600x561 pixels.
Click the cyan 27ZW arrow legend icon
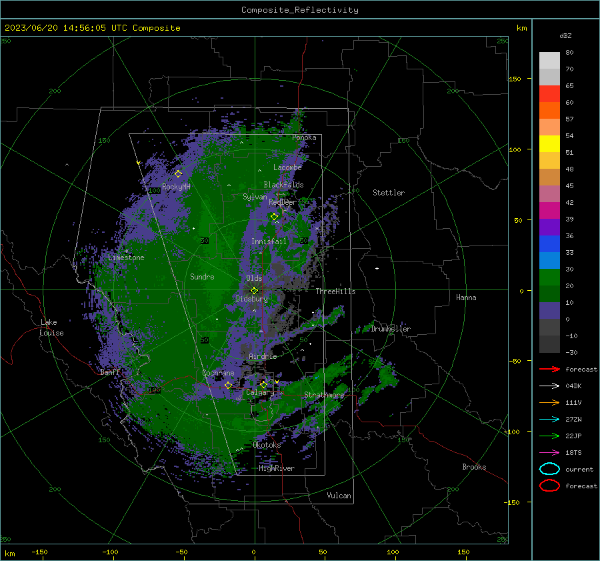click(x=549, y=420)
